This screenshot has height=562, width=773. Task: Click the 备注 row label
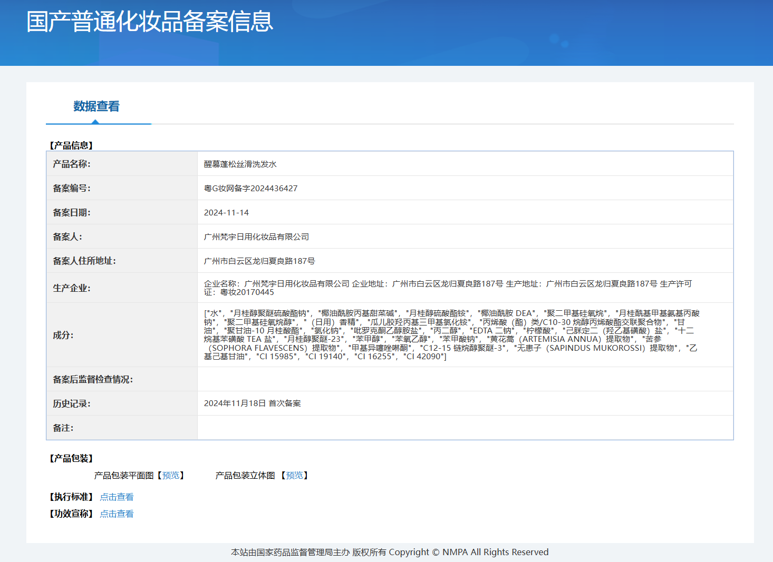[63, 428]
